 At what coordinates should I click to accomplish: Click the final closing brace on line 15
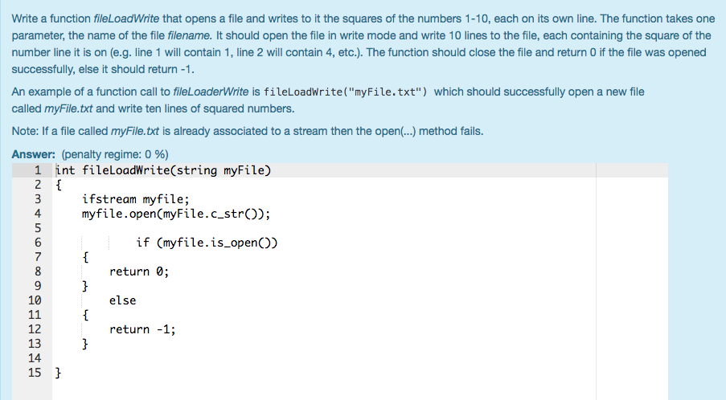(58, 373)
